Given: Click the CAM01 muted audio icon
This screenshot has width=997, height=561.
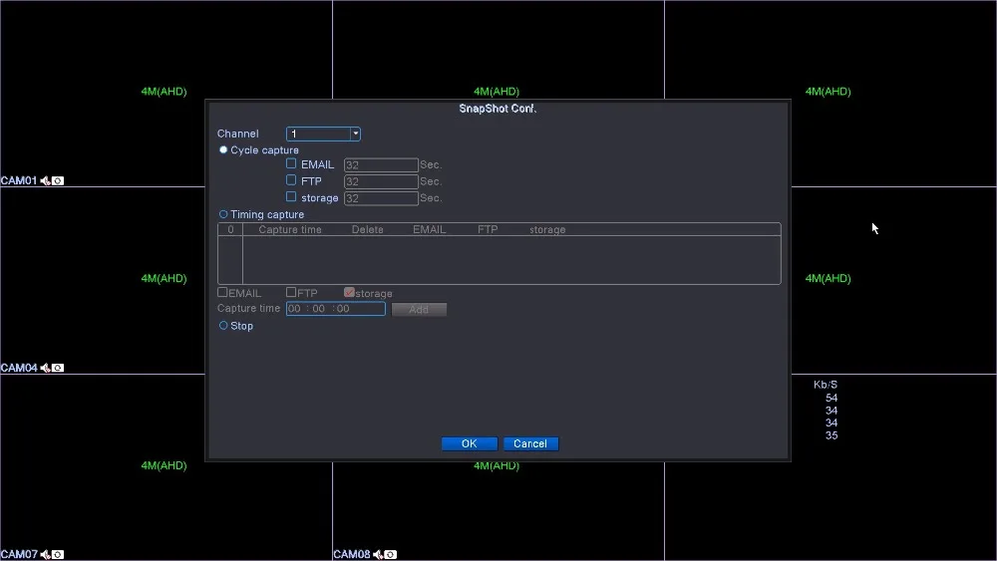Looking at the screenshot, I should point(45,181).
